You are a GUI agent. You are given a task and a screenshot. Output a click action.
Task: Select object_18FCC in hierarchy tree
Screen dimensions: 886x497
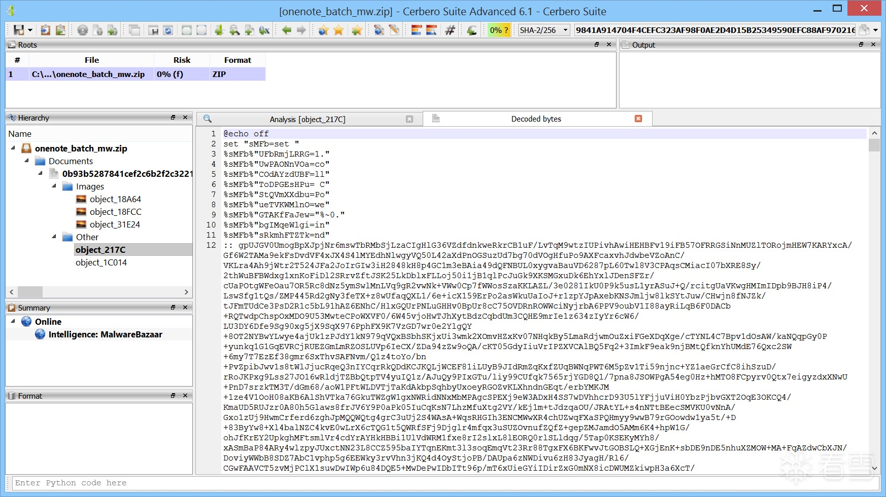pos(116,212)
